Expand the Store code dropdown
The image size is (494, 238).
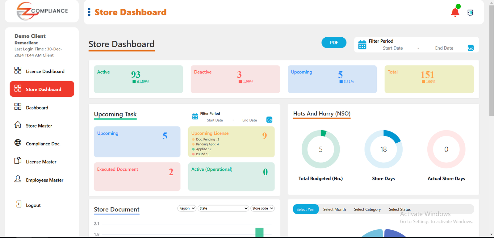[262, 208]
